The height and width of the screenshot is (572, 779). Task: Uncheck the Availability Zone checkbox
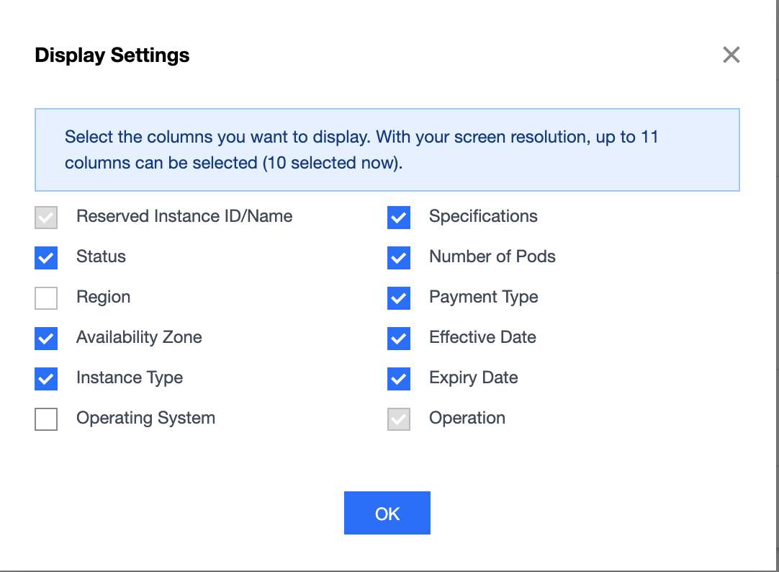[x=46, y=338]
